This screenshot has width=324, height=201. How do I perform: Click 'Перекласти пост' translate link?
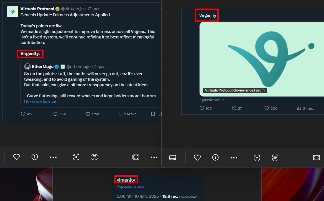[130, 187]
